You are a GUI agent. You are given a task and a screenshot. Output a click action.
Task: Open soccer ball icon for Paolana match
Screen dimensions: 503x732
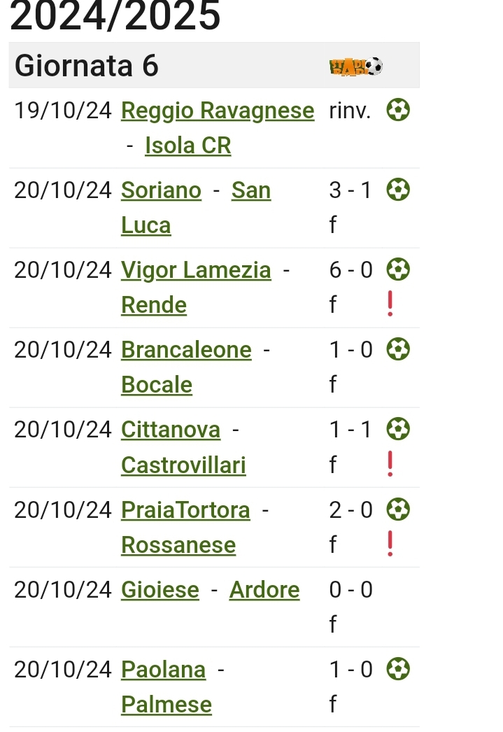click(398, 669)
